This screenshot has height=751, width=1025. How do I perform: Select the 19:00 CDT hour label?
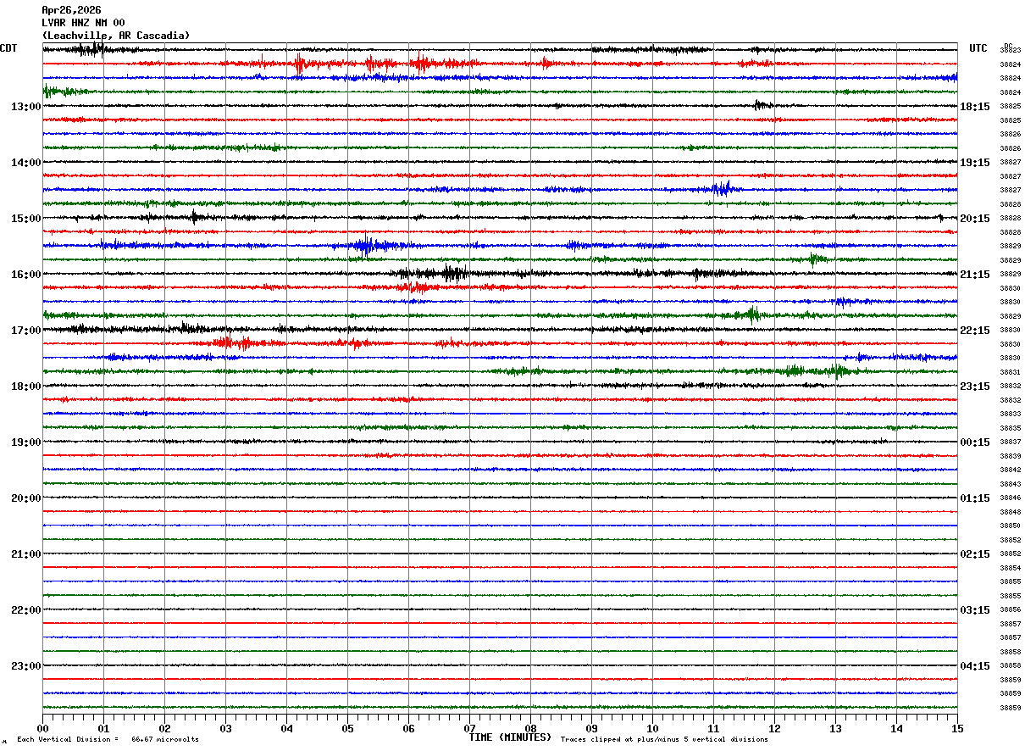pyautogui.click(x=26, y=442)
